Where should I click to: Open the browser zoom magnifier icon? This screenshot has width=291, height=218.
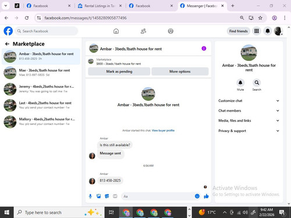point(242,18)
